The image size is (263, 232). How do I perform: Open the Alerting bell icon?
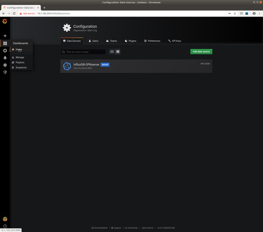tap(5, 58)
